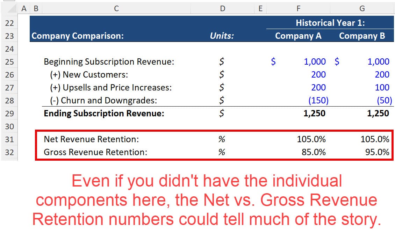The width and height of the screenshot is (395, 240).
Task: Click the Company B column label cell
Action: tap(362, 36)
